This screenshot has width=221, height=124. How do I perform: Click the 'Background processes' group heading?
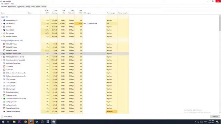pyautogui.click(x=12, y=41)
